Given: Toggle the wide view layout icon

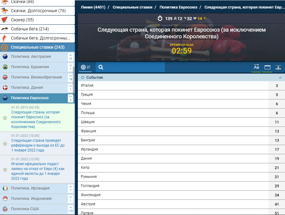Looking at the screenshot, I should tap(267, 68).
